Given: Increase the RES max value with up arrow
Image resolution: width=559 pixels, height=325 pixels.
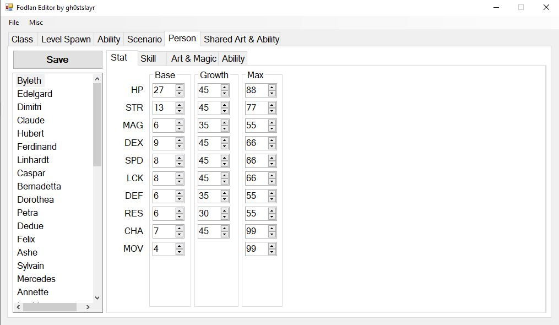Looking at the screenshot, I should pyautogui.click(x=272, y=210).
